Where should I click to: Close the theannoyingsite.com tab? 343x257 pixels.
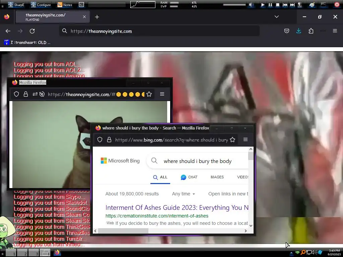(84, 17)
